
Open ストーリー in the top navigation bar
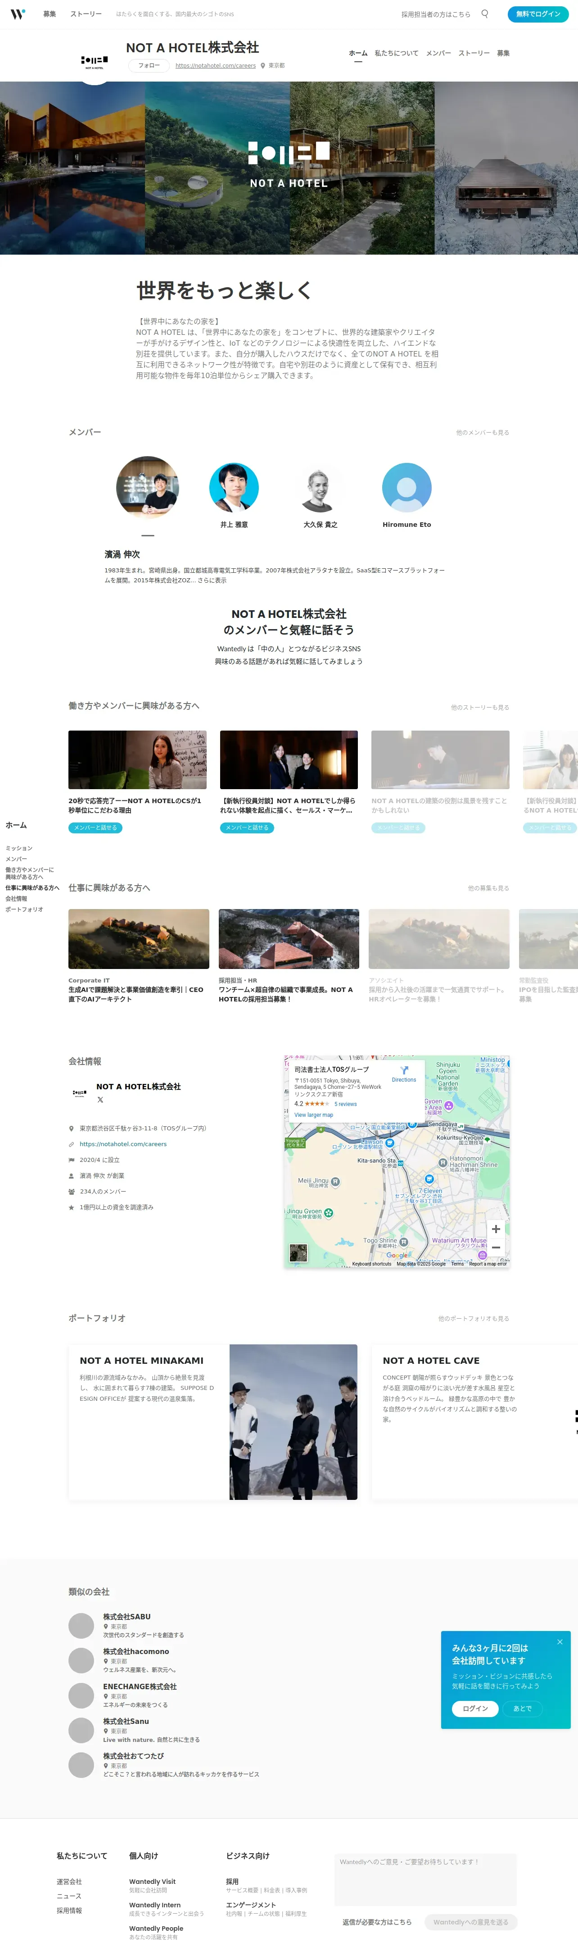86,14
